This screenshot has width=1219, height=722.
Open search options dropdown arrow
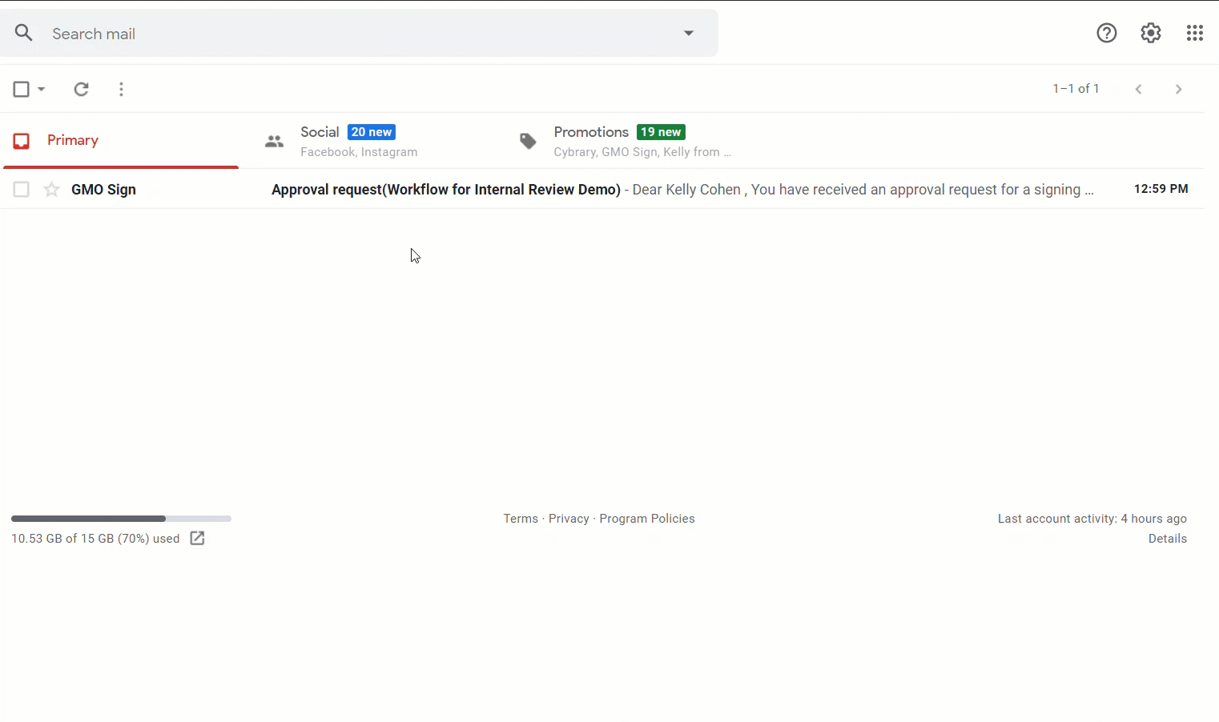689,33
